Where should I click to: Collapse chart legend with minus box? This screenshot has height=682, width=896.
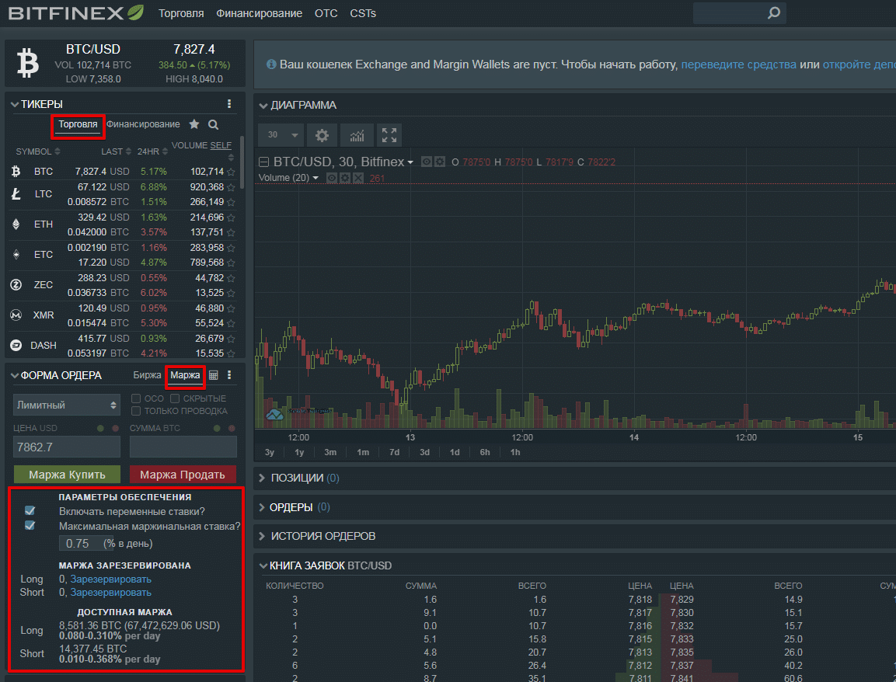click(x=264, y=162)
